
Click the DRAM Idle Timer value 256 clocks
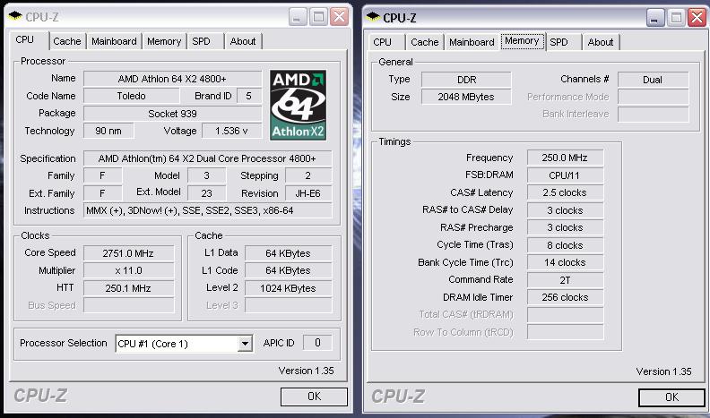coord(565,297)
